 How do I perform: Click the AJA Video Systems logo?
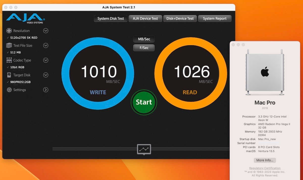[x=25, y=18]
